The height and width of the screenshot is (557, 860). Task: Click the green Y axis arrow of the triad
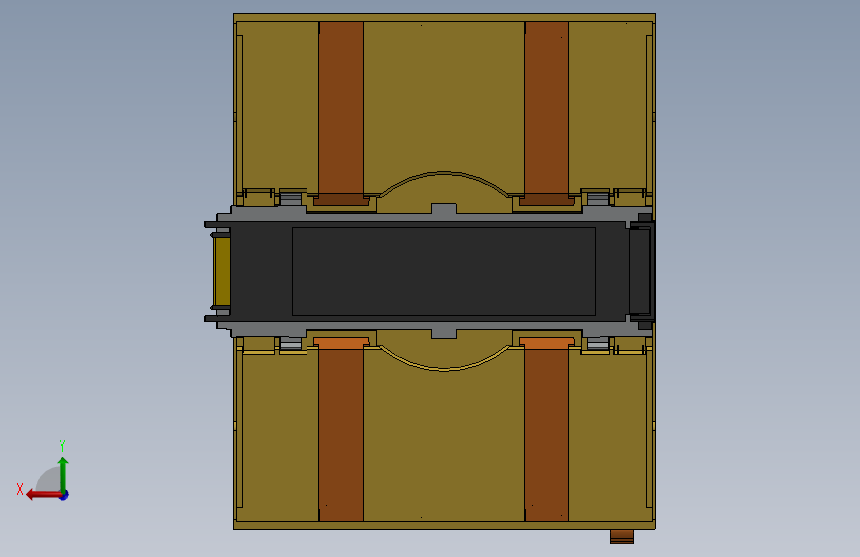pyautogui.click(x=63, y=474)
